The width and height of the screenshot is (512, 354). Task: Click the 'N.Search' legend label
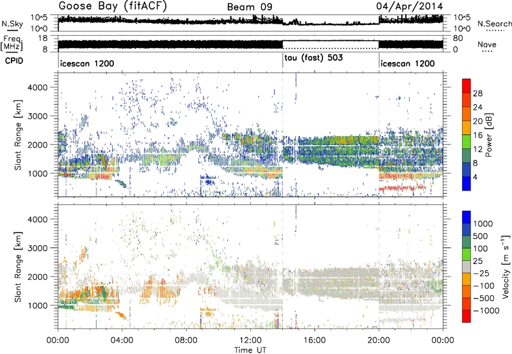pos(494,24)
